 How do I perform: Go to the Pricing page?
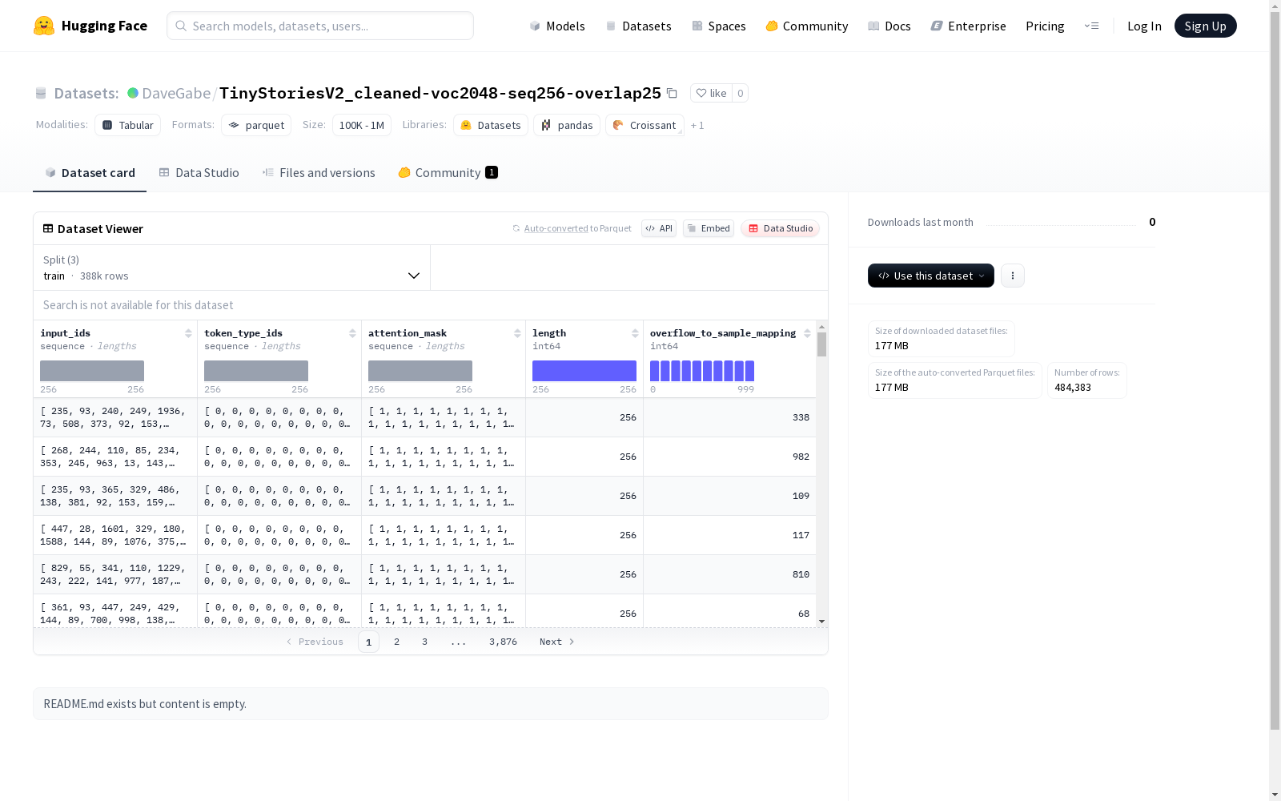(1045, 26)
